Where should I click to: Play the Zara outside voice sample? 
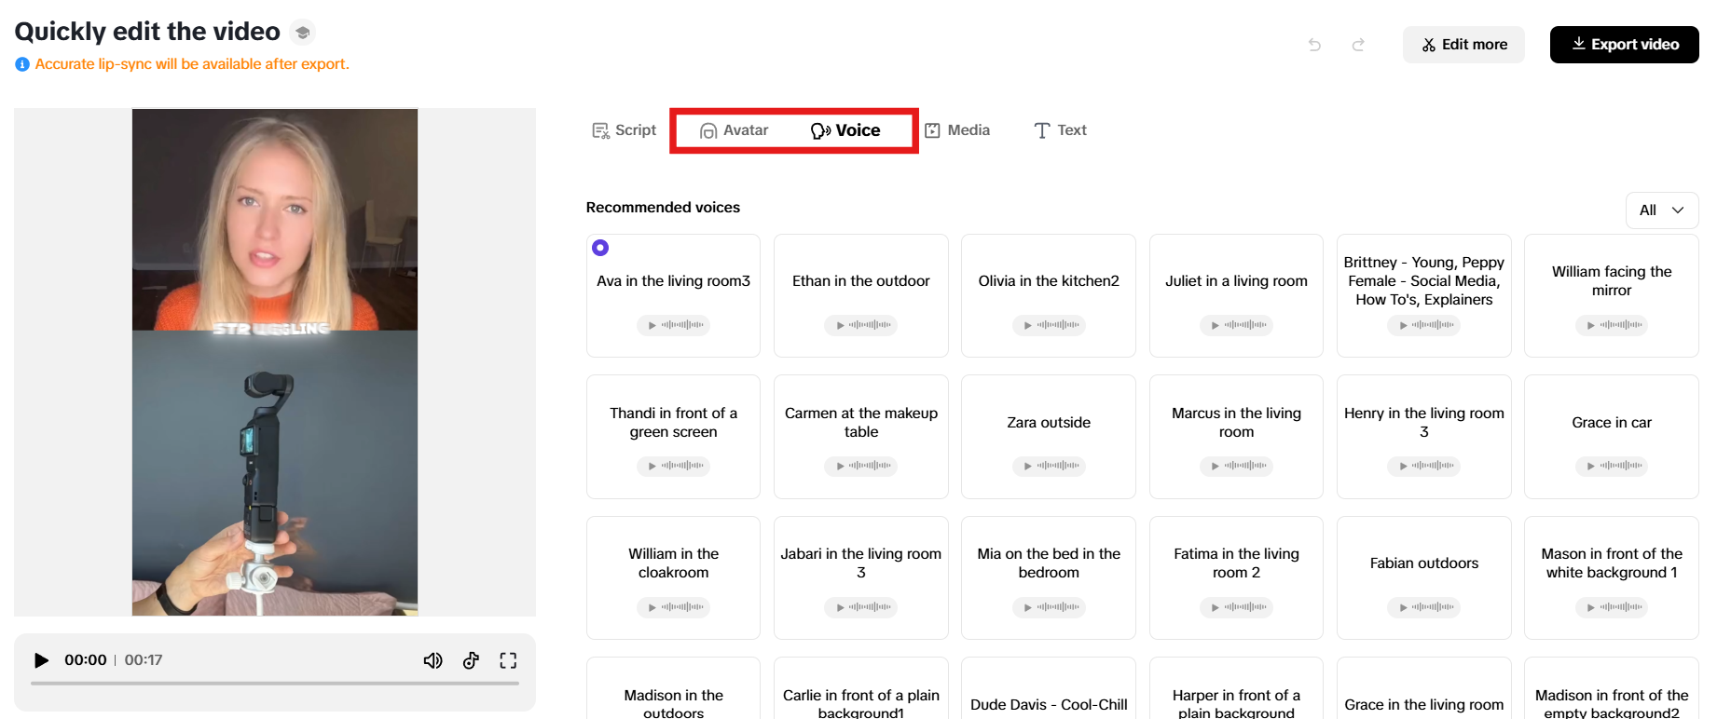pos(1049,466)
